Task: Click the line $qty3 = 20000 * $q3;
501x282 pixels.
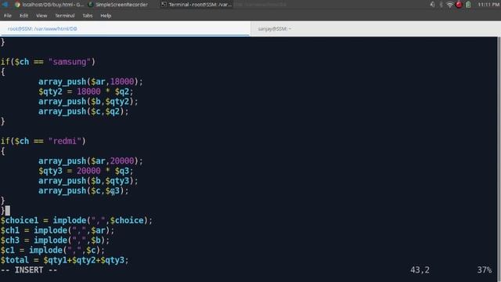Action: [x=85, y=171]
